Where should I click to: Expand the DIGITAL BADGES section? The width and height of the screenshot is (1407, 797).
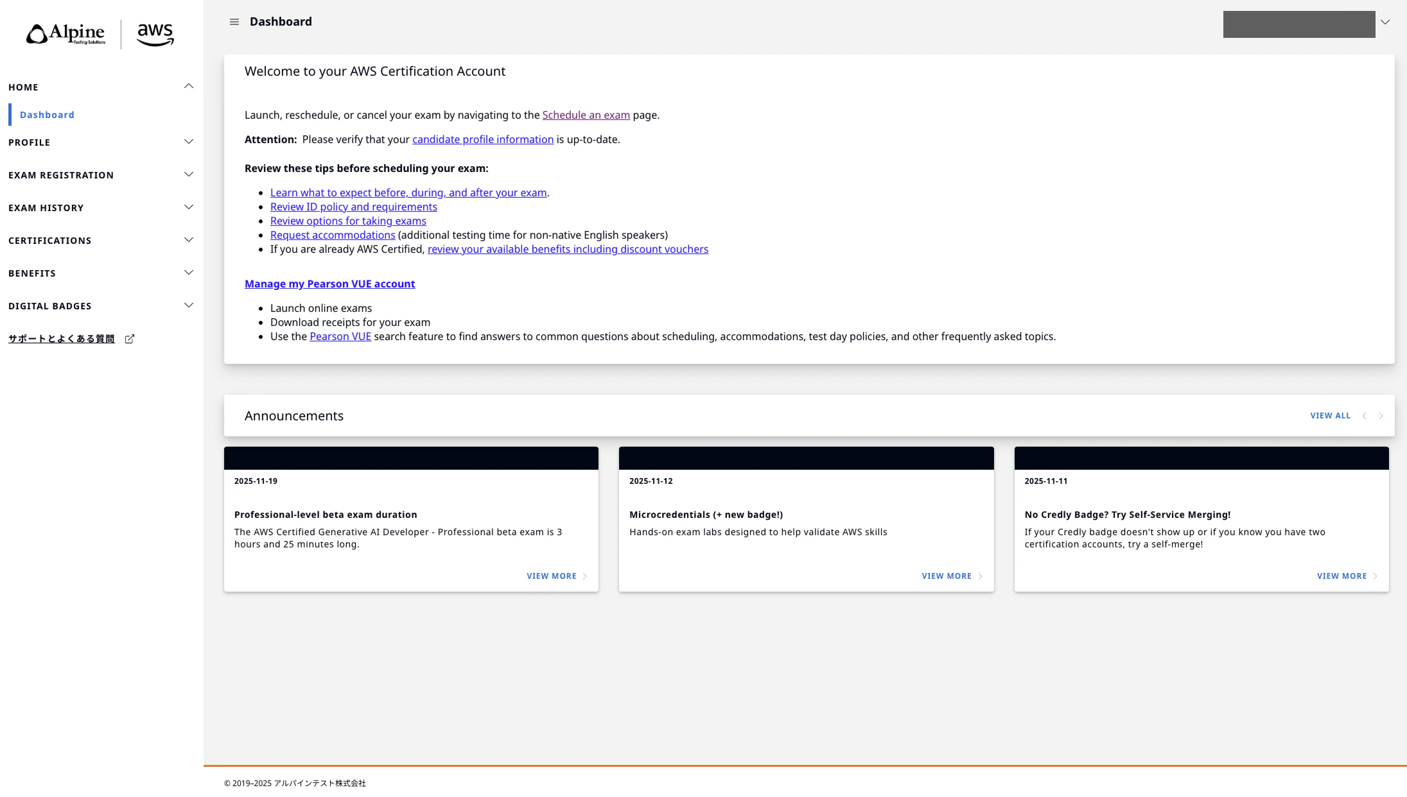[x=101, y=306]
